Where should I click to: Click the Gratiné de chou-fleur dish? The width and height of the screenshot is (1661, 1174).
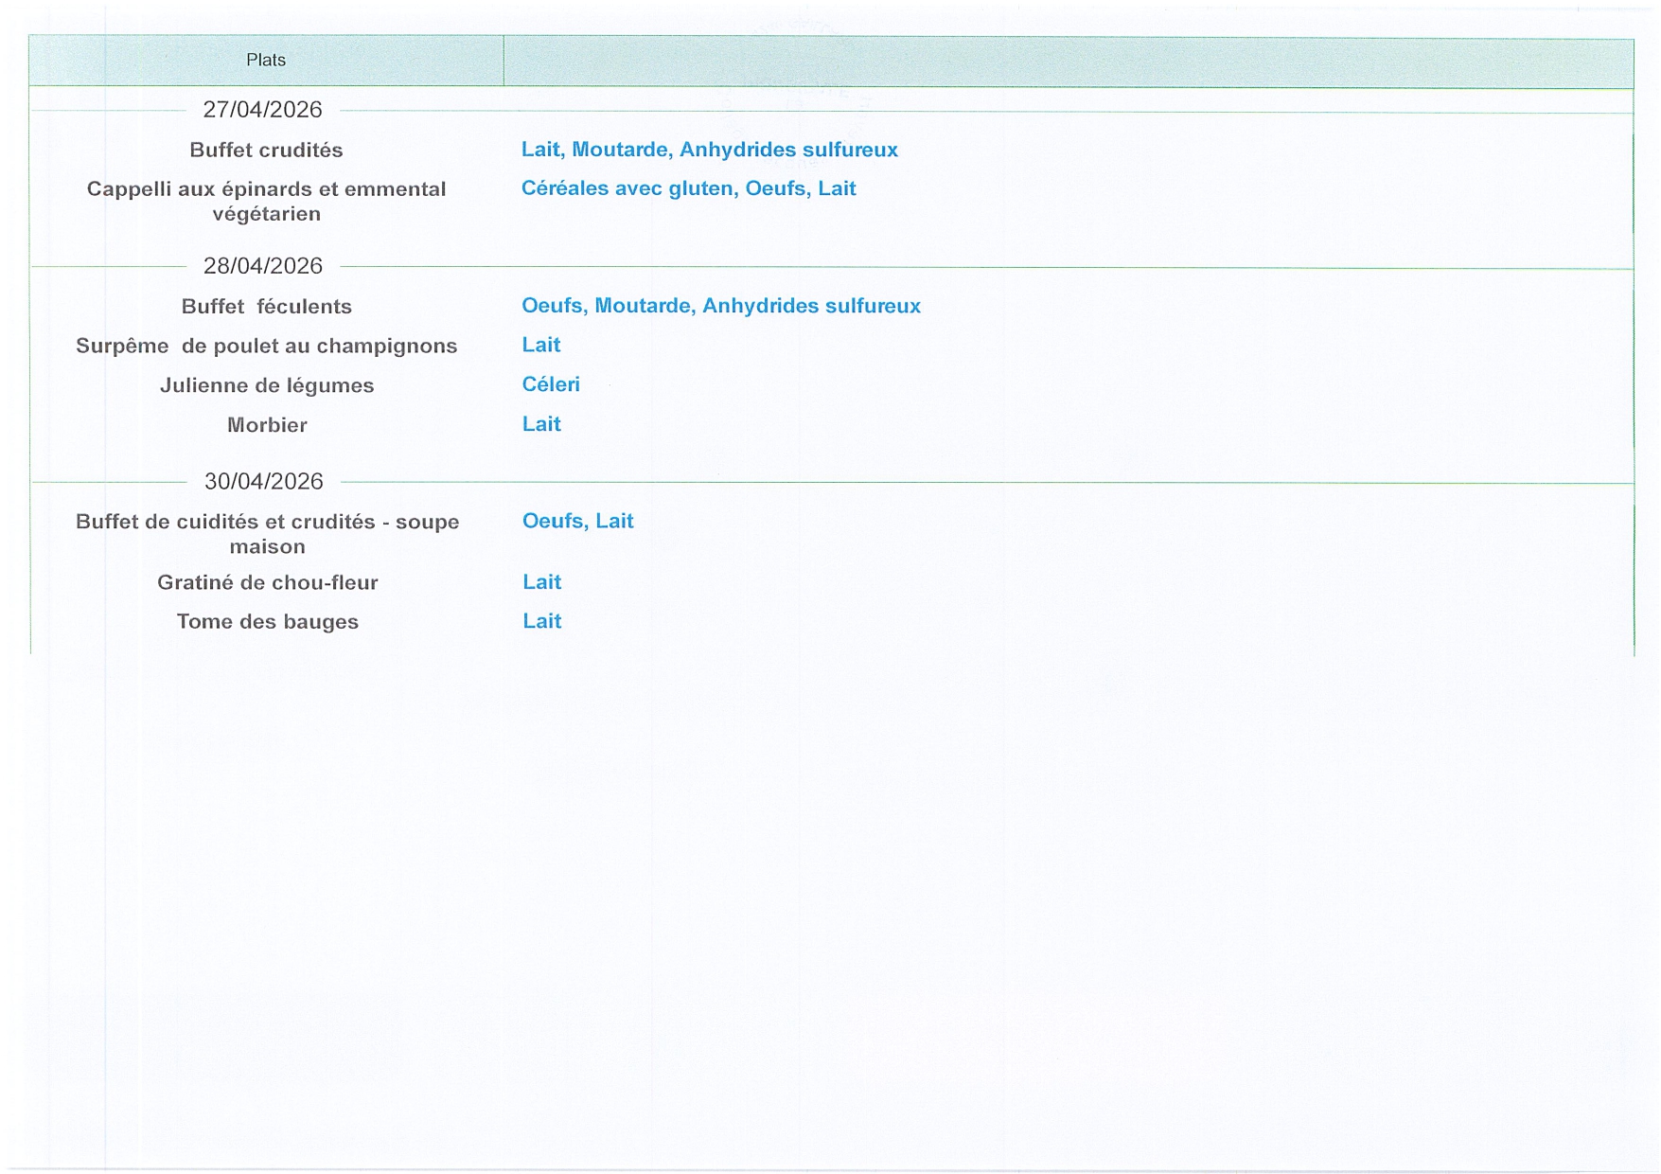(x=267, y=583)
